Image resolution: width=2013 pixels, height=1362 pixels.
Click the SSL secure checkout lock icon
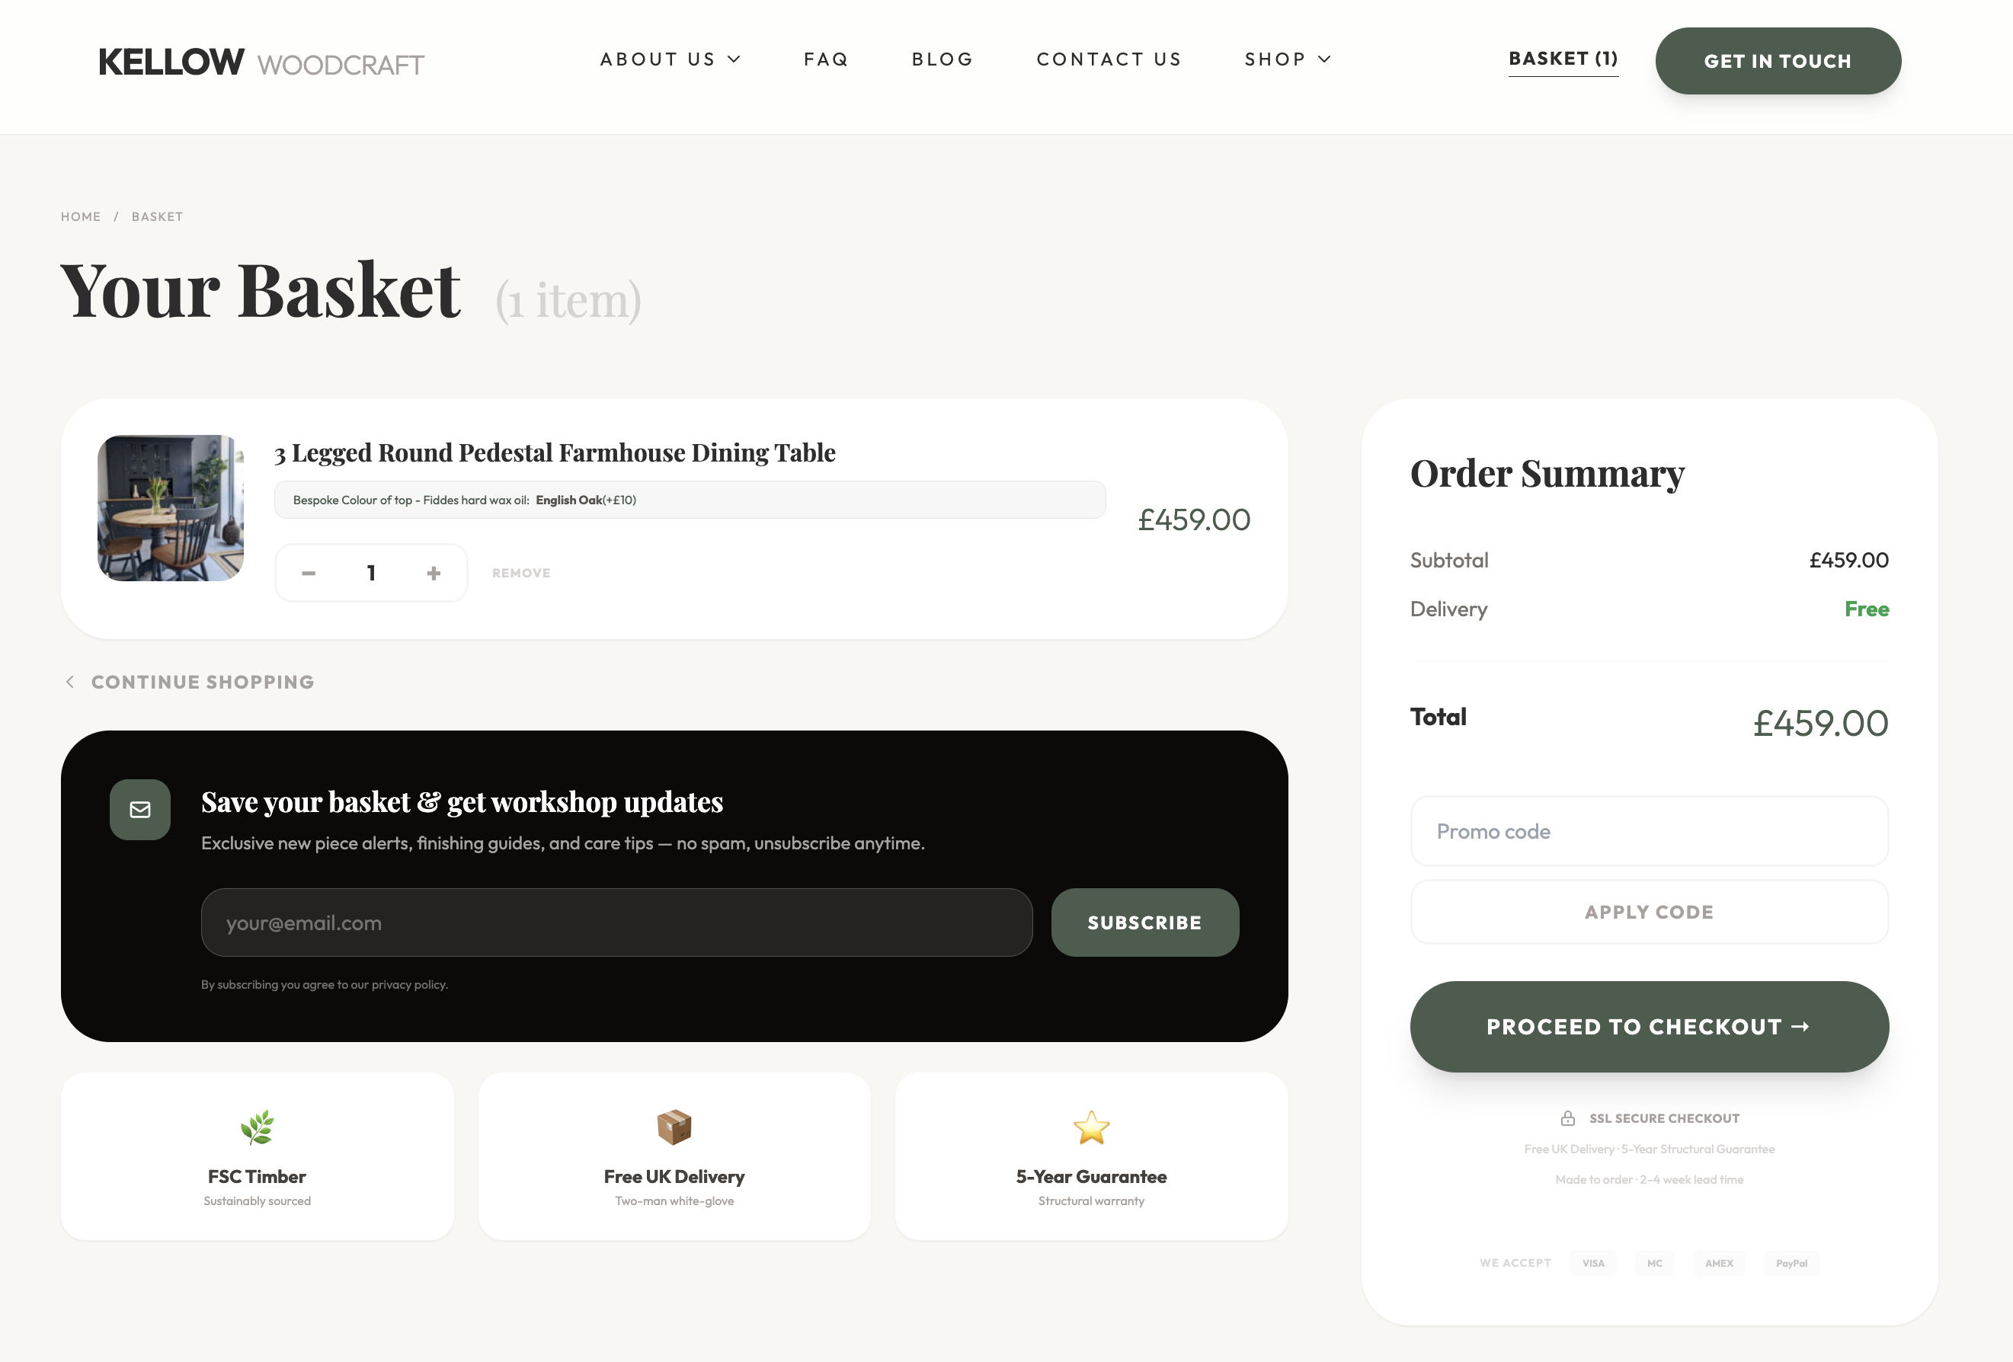(x=1568, y=1119)
